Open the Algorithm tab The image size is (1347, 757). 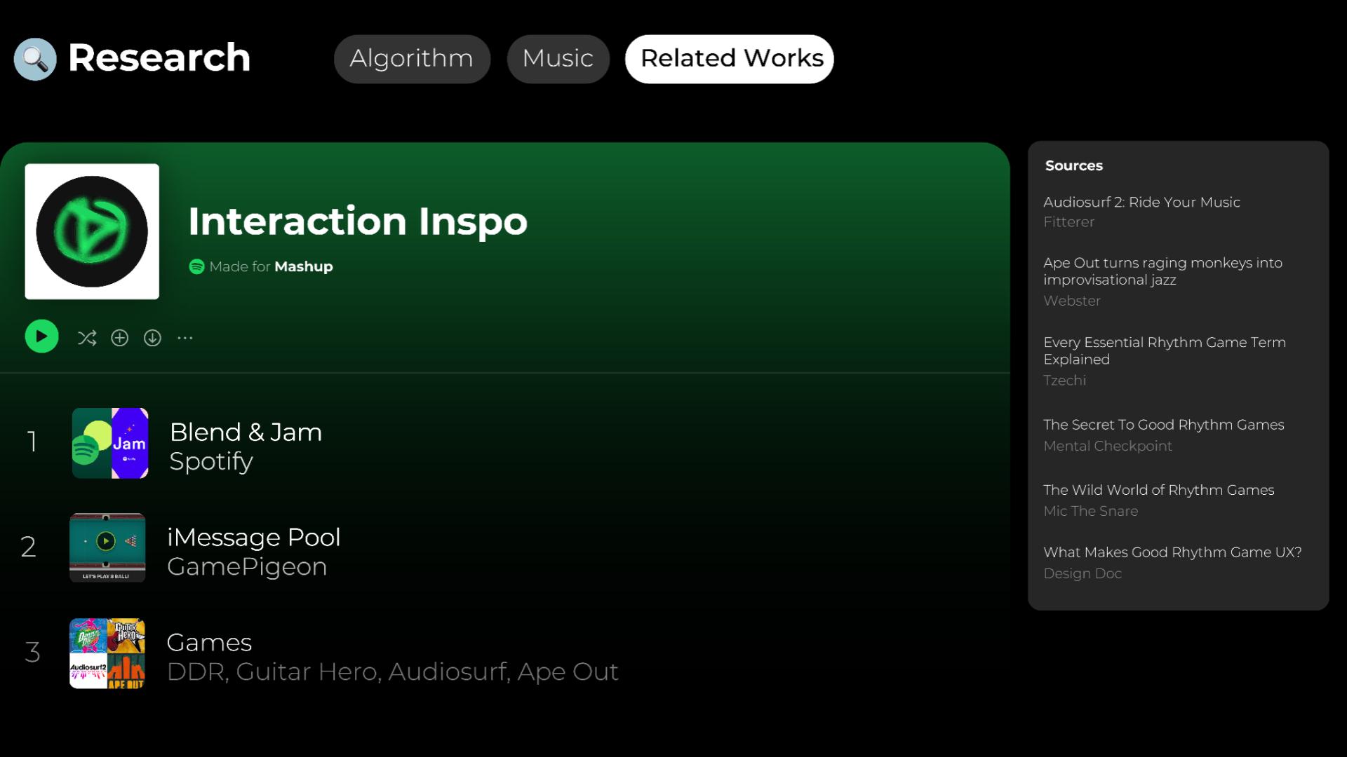[412, 59]
